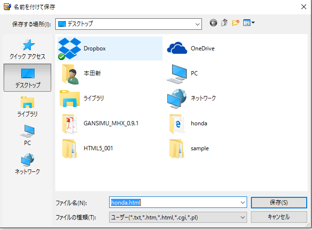Create a new folder
The image size is (312, 230).
click(x=236, y=23)
